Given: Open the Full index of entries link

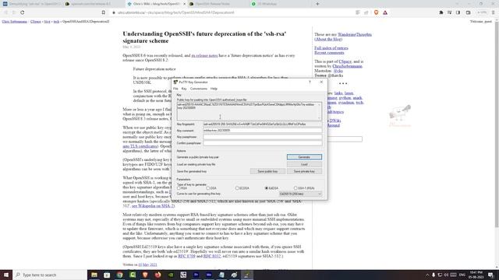Looking at the screenshot, I should 331,48.
